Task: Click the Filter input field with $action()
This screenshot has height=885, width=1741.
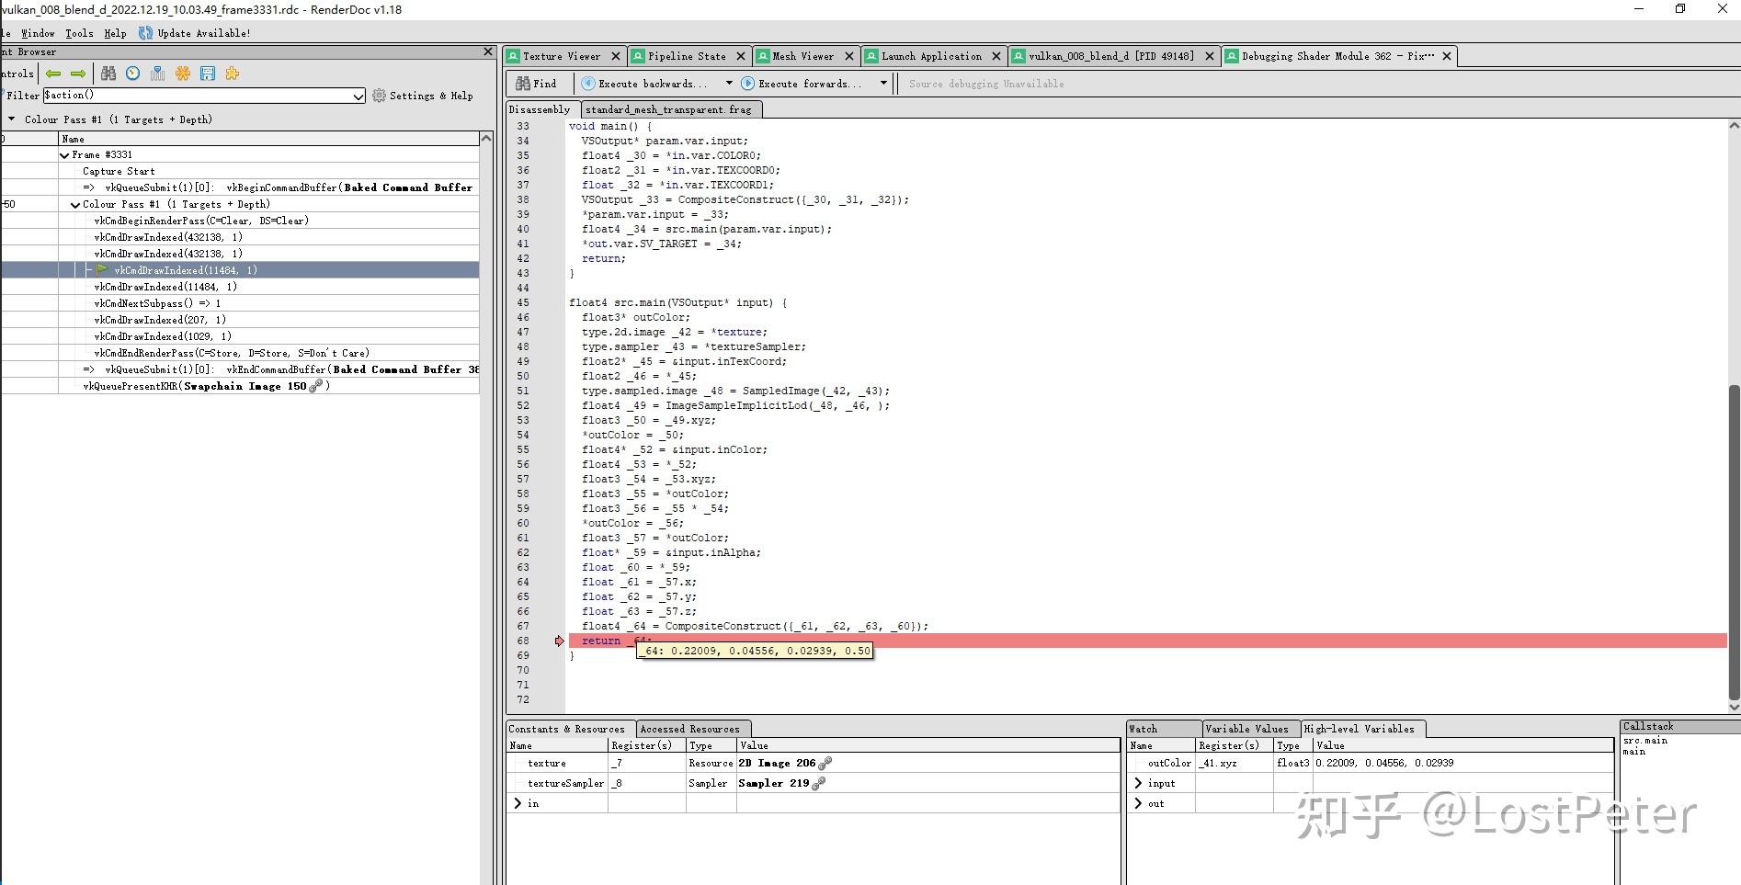Action: pyautogui.click(x=198, y=96)
